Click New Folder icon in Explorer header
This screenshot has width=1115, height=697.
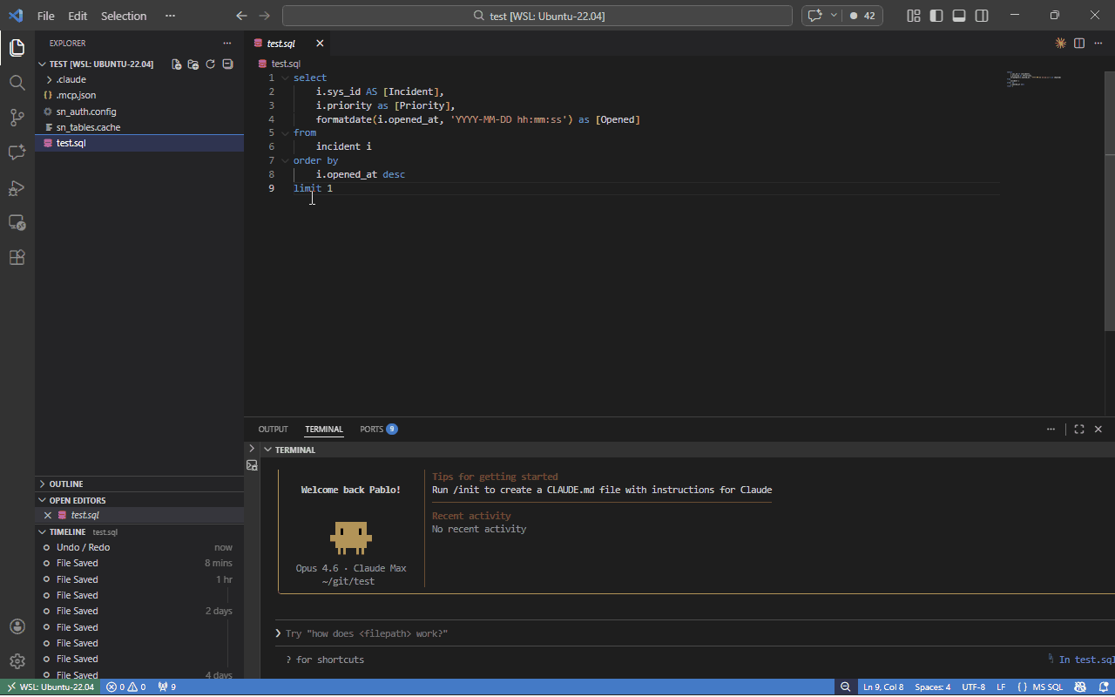point(193,64)
